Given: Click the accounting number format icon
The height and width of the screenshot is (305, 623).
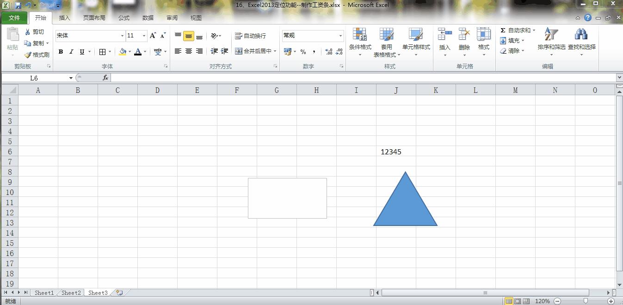Looking at the screenshot, I should (288, 51).
